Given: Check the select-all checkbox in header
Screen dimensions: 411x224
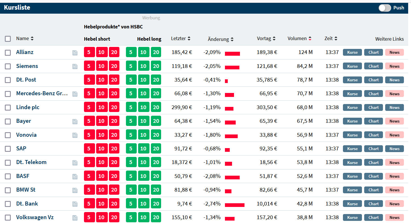Looking at the screenshot, I should pos(8,39).
